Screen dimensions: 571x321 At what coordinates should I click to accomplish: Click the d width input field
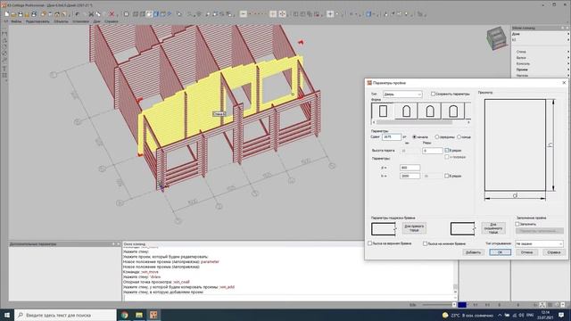coord(410,168)
